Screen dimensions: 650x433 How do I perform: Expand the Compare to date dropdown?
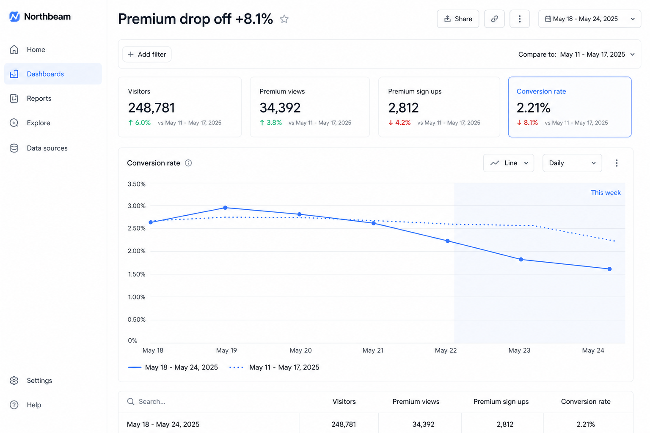[577, 55]
